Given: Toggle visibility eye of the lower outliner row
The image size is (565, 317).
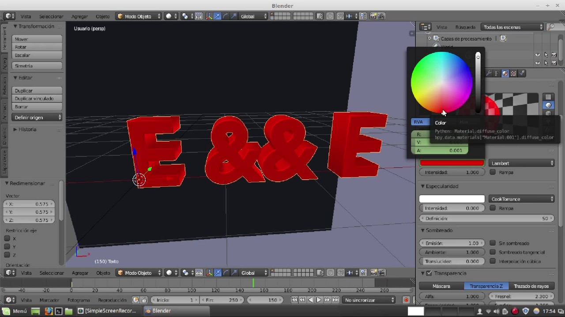Looking at the screenshot, I should 537,63.
